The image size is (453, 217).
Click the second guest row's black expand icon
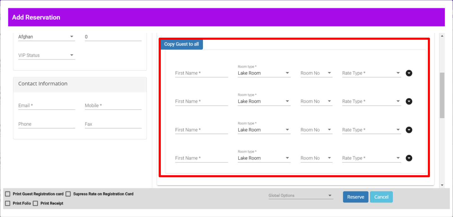409,102
